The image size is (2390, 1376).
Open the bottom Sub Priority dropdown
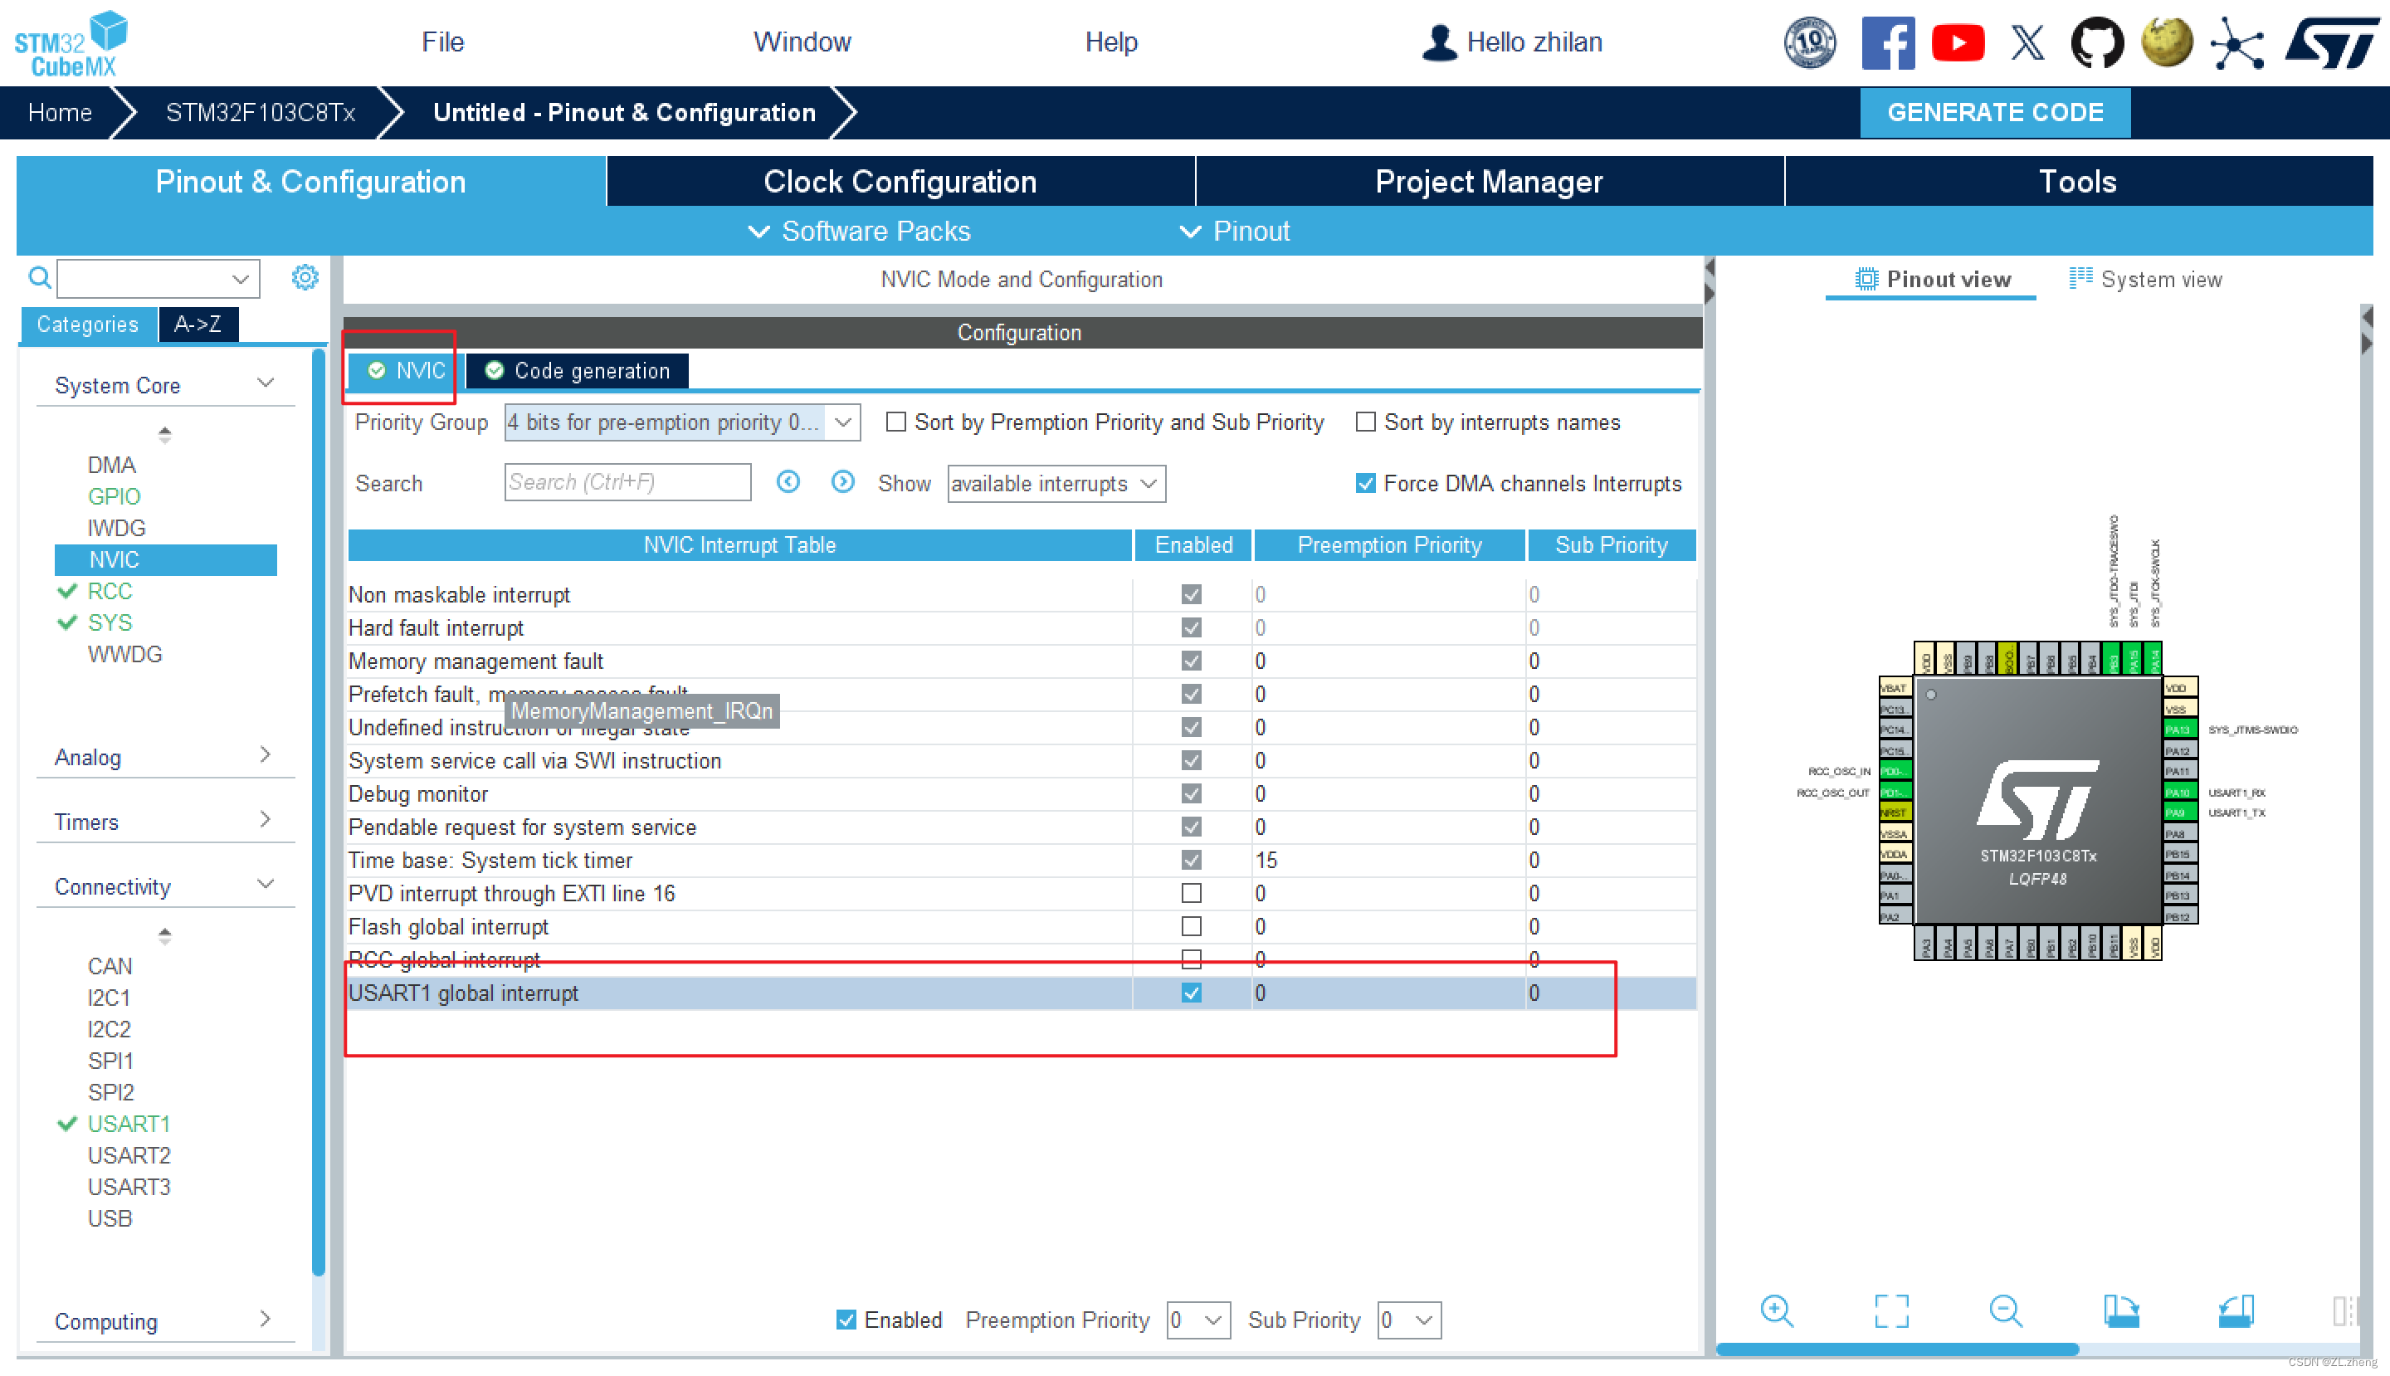point(1408,1320)
